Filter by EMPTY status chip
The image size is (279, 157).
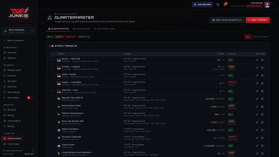tap(70, 37)
